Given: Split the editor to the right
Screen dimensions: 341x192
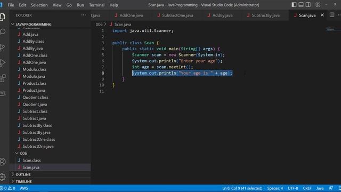Looking at the screenshot, I should point(332,15).
